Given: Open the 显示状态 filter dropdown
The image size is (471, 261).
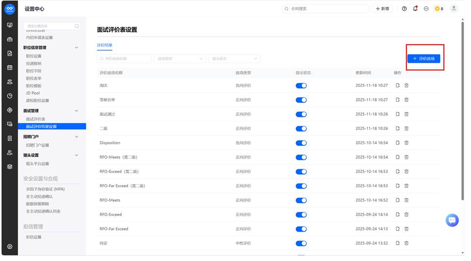Looking at the screenshot, I should click(234, 58).
